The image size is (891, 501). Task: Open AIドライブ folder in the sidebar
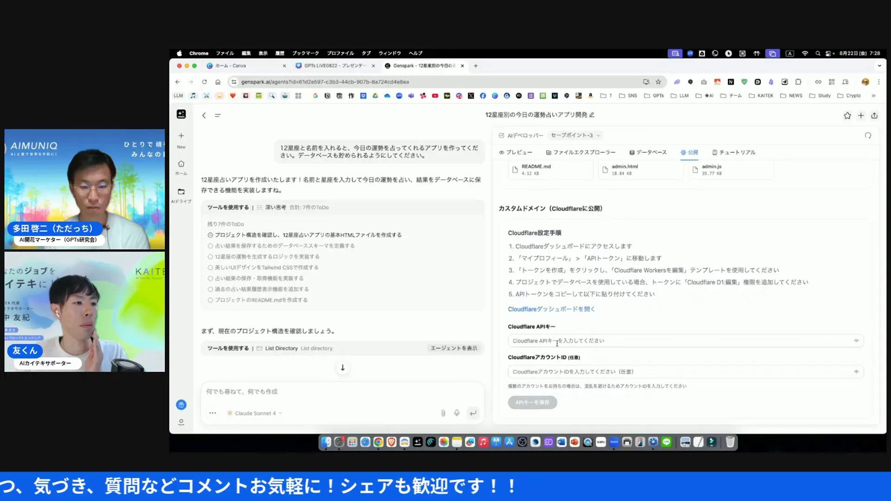point(181,192)
